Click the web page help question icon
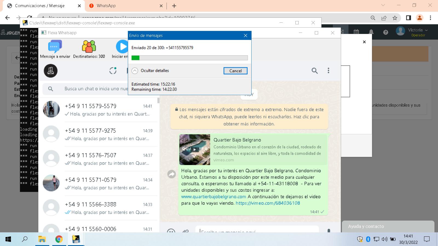This screenshot has width=438, height=246. point(386,32)
